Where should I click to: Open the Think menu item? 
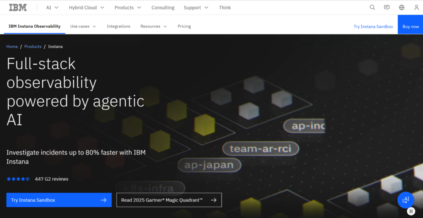coord(225,7)
